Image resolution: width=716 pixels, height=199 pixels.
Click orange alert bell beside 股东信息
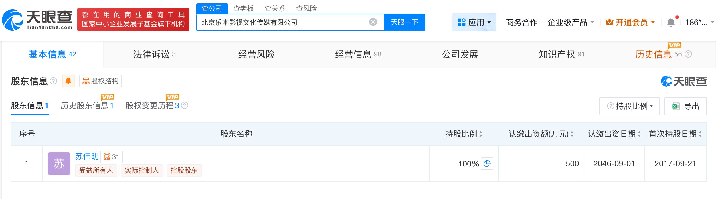coord(68,81)
